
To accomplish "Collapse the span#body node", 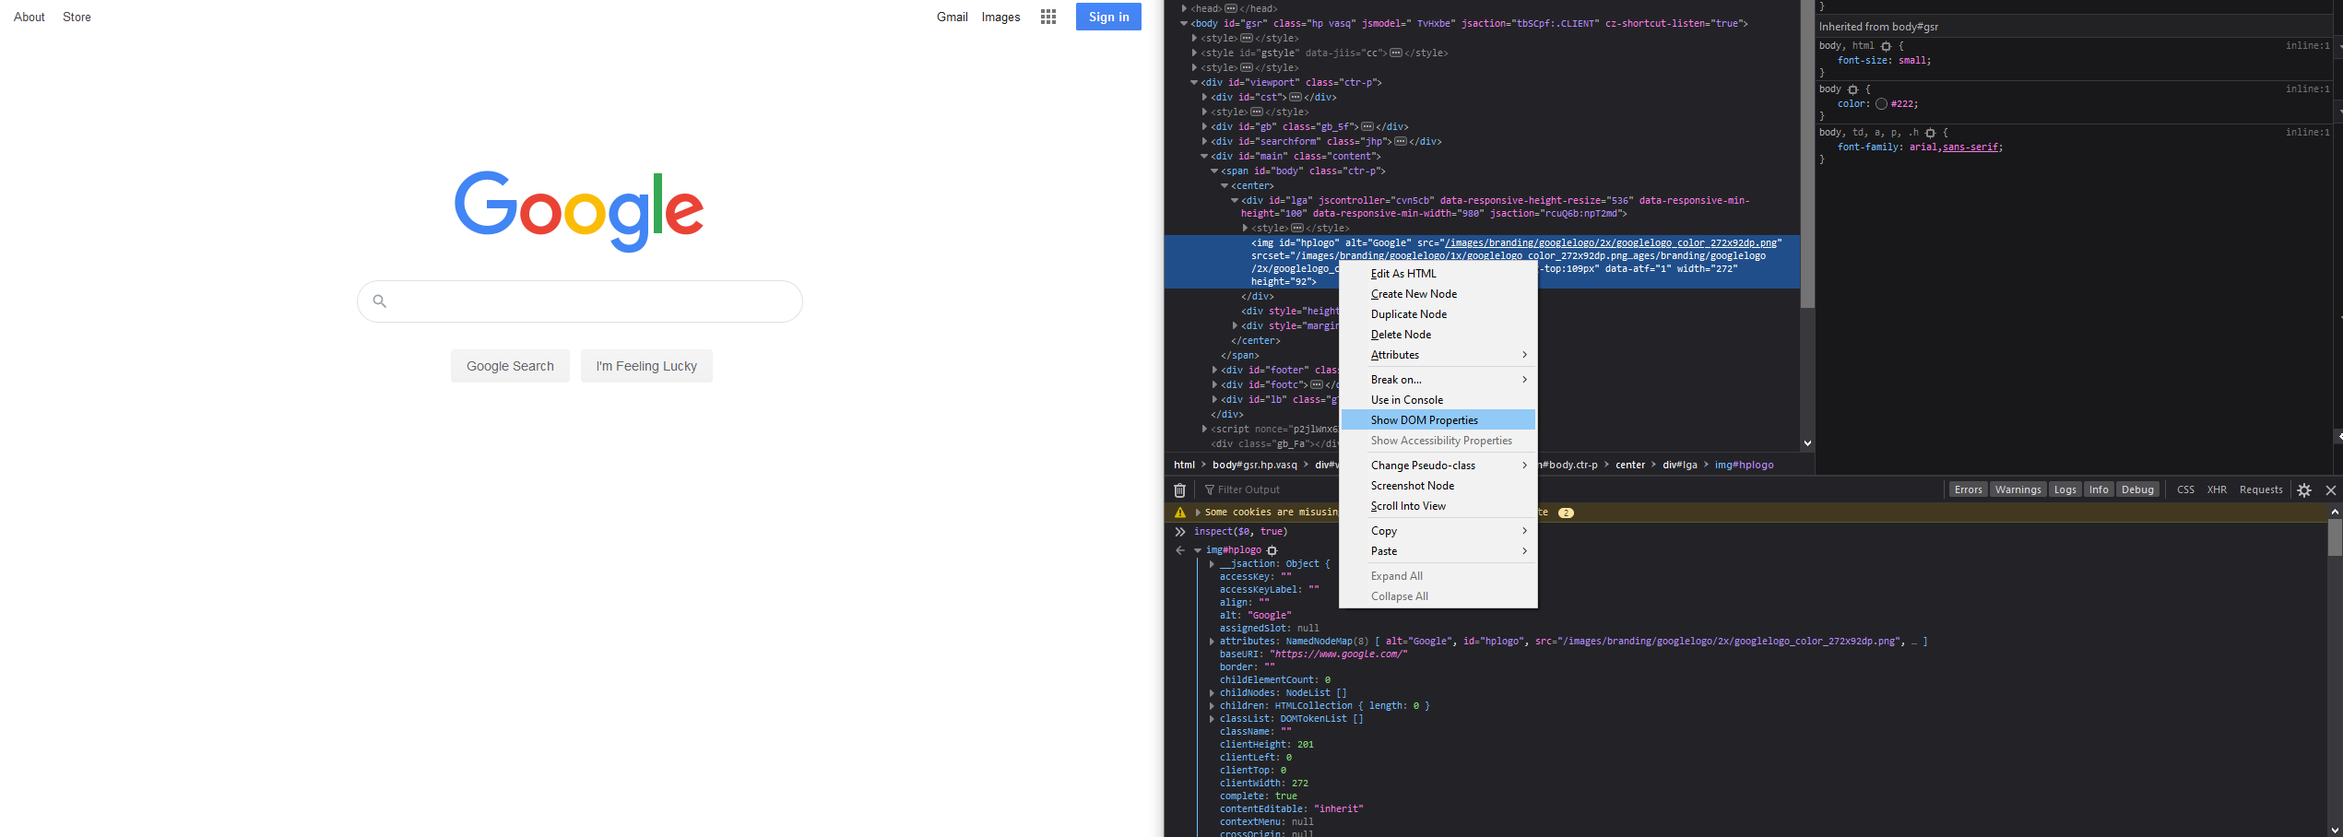I will [x=1214, y=171].
